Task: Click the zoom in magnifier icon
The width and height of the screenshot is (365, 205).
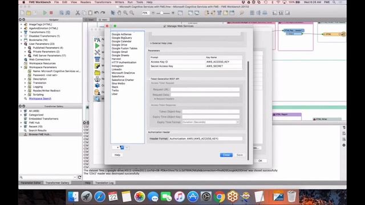Action: tap(125, 13)
